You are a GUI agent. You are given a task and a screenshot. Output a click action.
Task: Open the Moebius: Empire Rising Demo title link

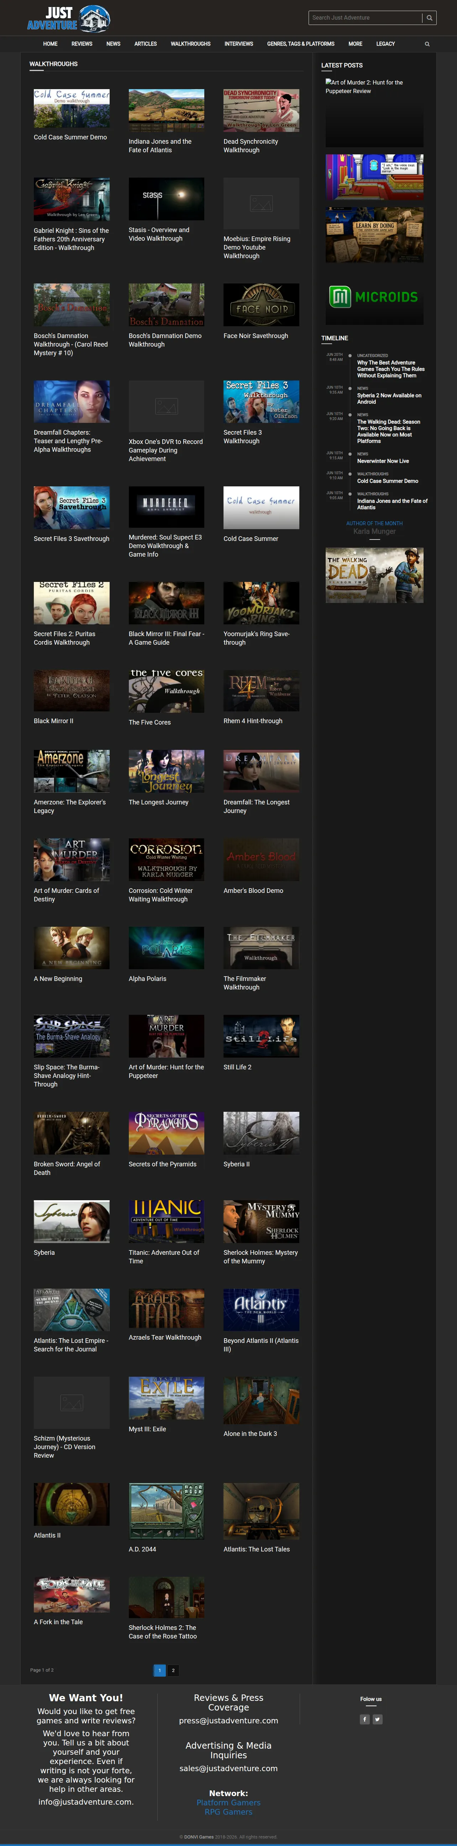257,247
